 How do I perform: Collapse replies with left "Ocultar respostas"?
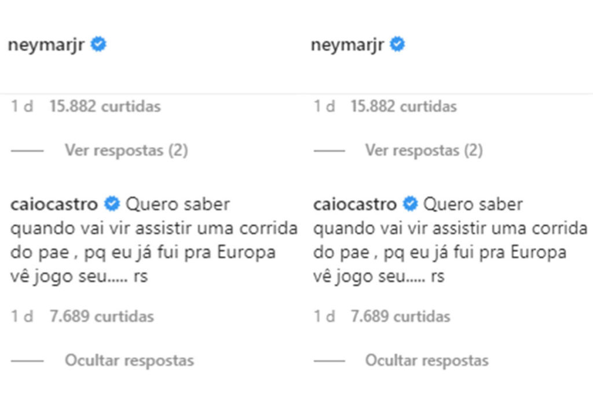[x=129, y=360]
